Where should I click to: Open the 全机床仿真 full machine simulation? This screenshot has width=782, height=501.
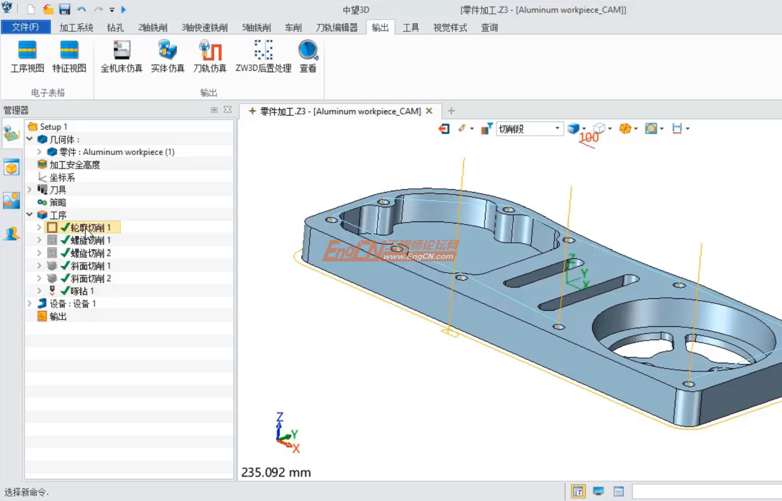[121, 56]
